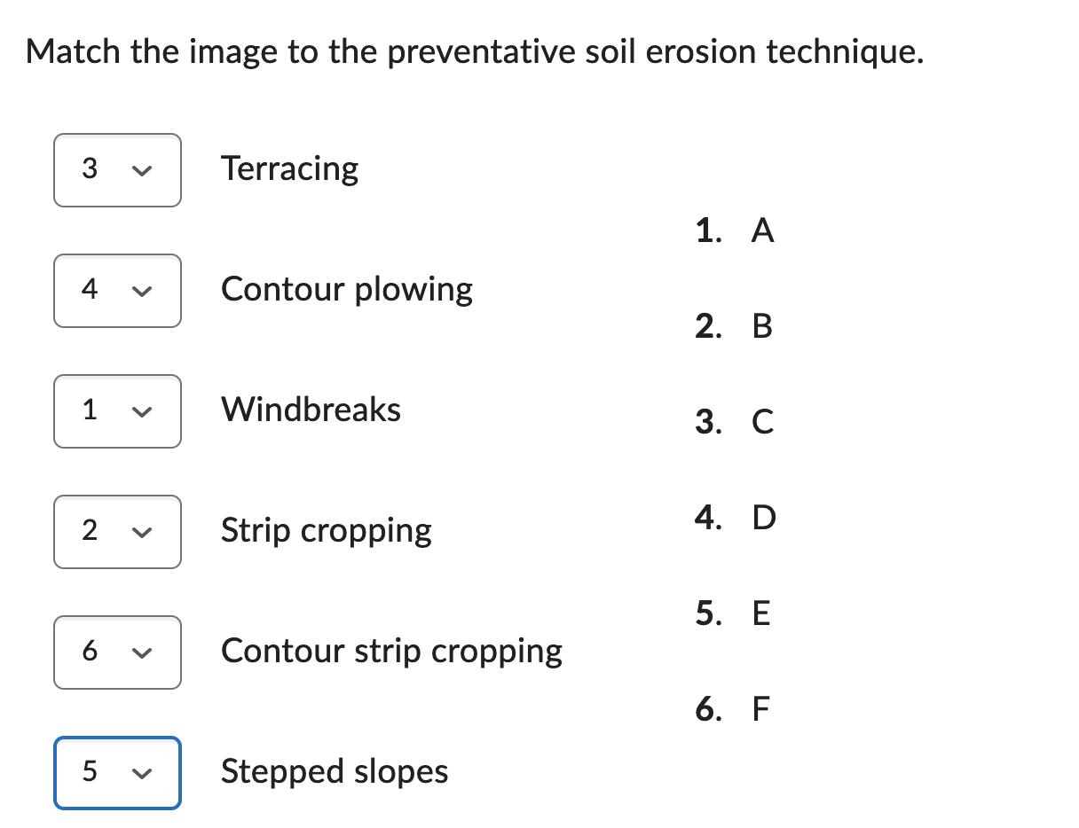Open the Windbreaks match dropdown

(x=117, y=411)
